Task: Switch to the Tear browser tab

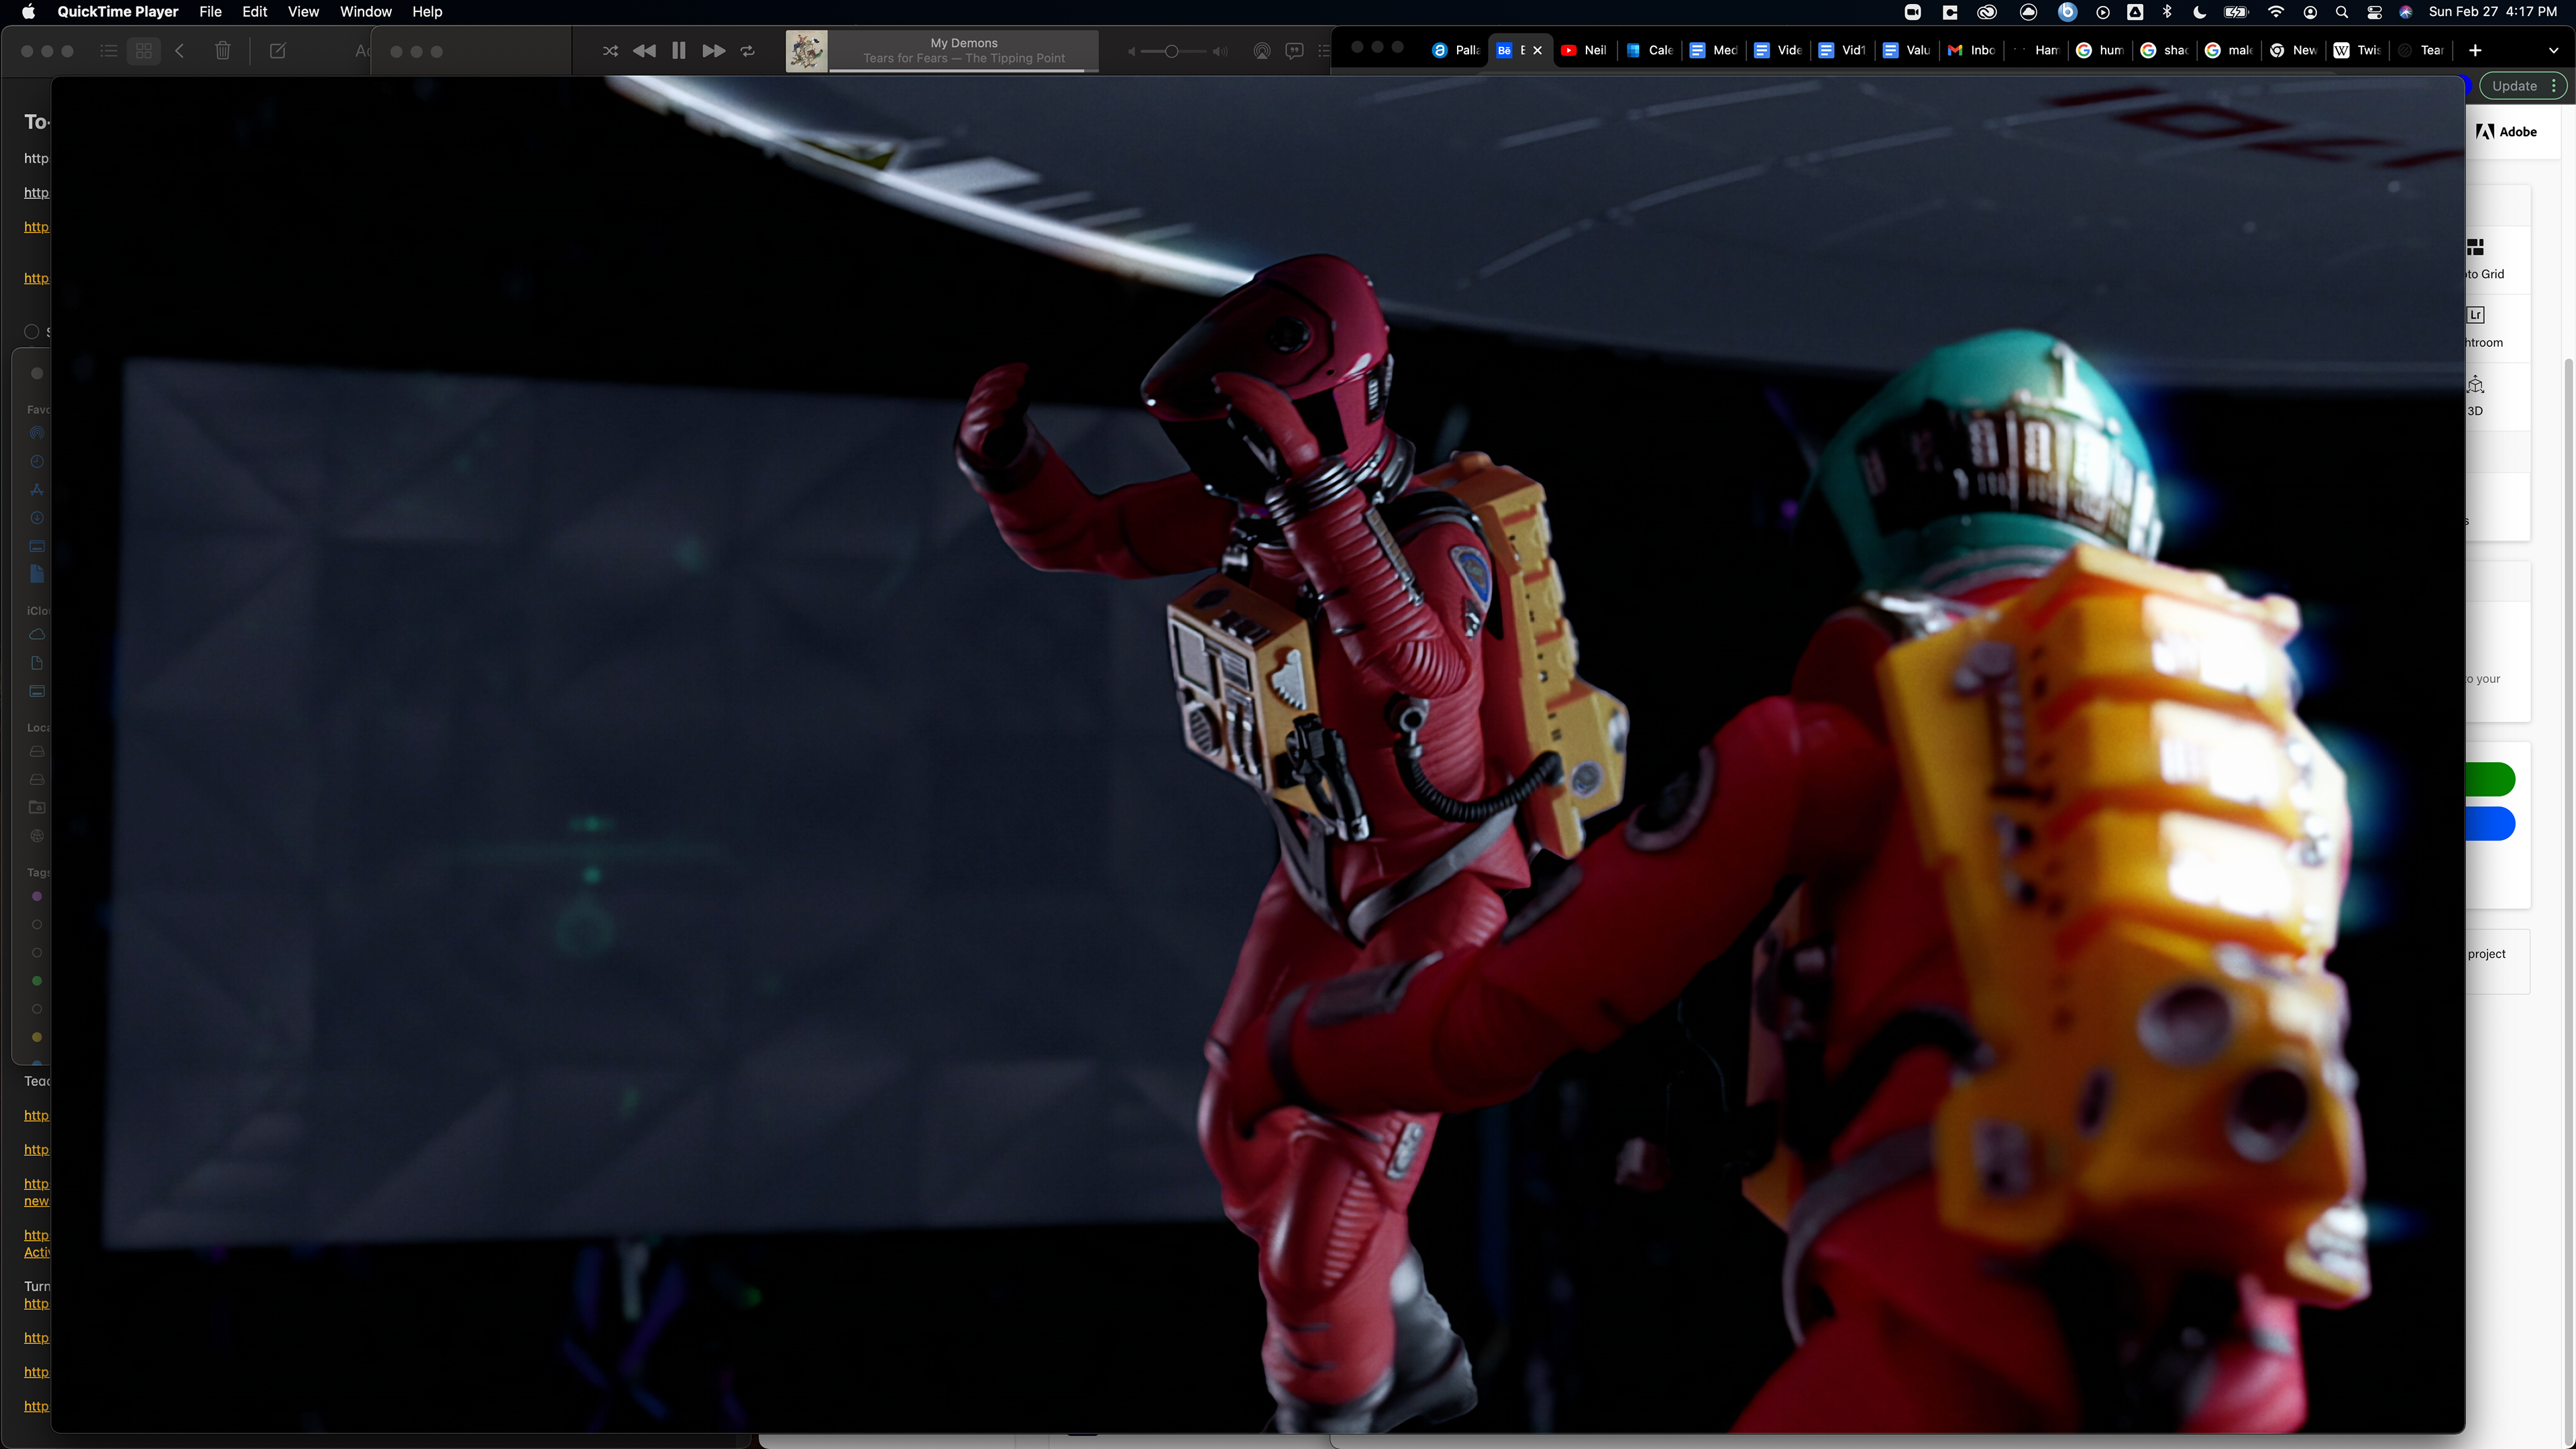Action: [x=2422, y=50]
